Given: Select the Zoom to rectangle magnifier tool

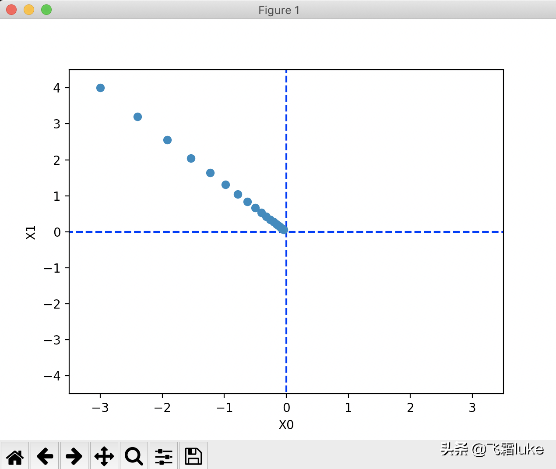Looking at the screenshot, I should (x=134, y=456).
